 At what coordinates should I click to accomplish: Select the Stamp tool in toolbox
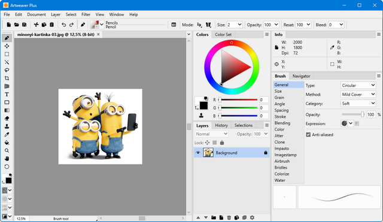pos(7,126)
